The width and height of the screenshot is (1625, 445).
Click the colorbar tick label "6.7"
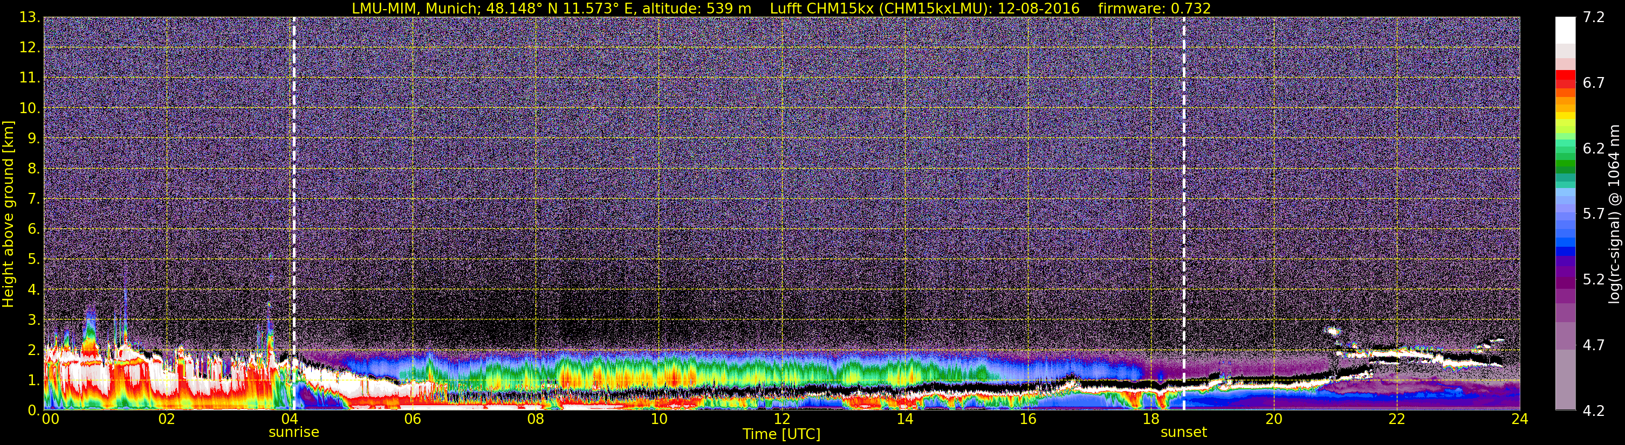(1594, 83)
